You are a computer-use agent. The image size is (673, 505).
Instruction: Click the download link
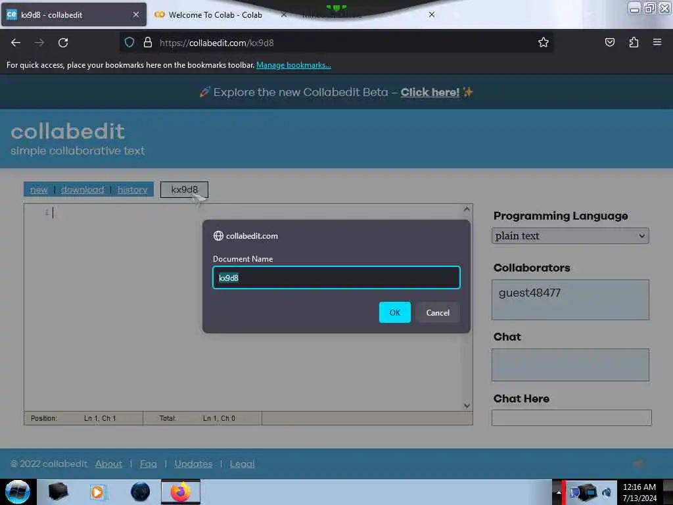coord(82,189)
